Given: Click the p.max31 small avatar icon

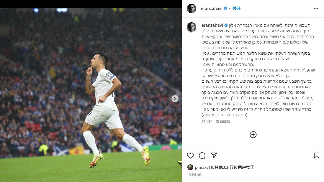Looking at the screenshot, I should [x=190, y=167].
